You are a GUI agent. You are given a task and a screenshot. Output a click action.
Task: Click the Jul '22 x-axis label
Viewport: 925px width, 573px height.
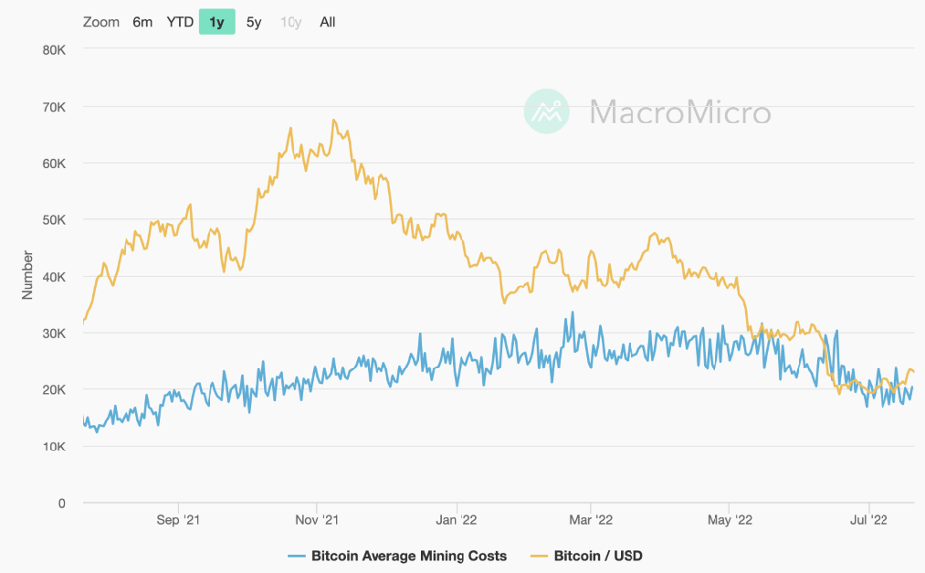tap(869, 520)
